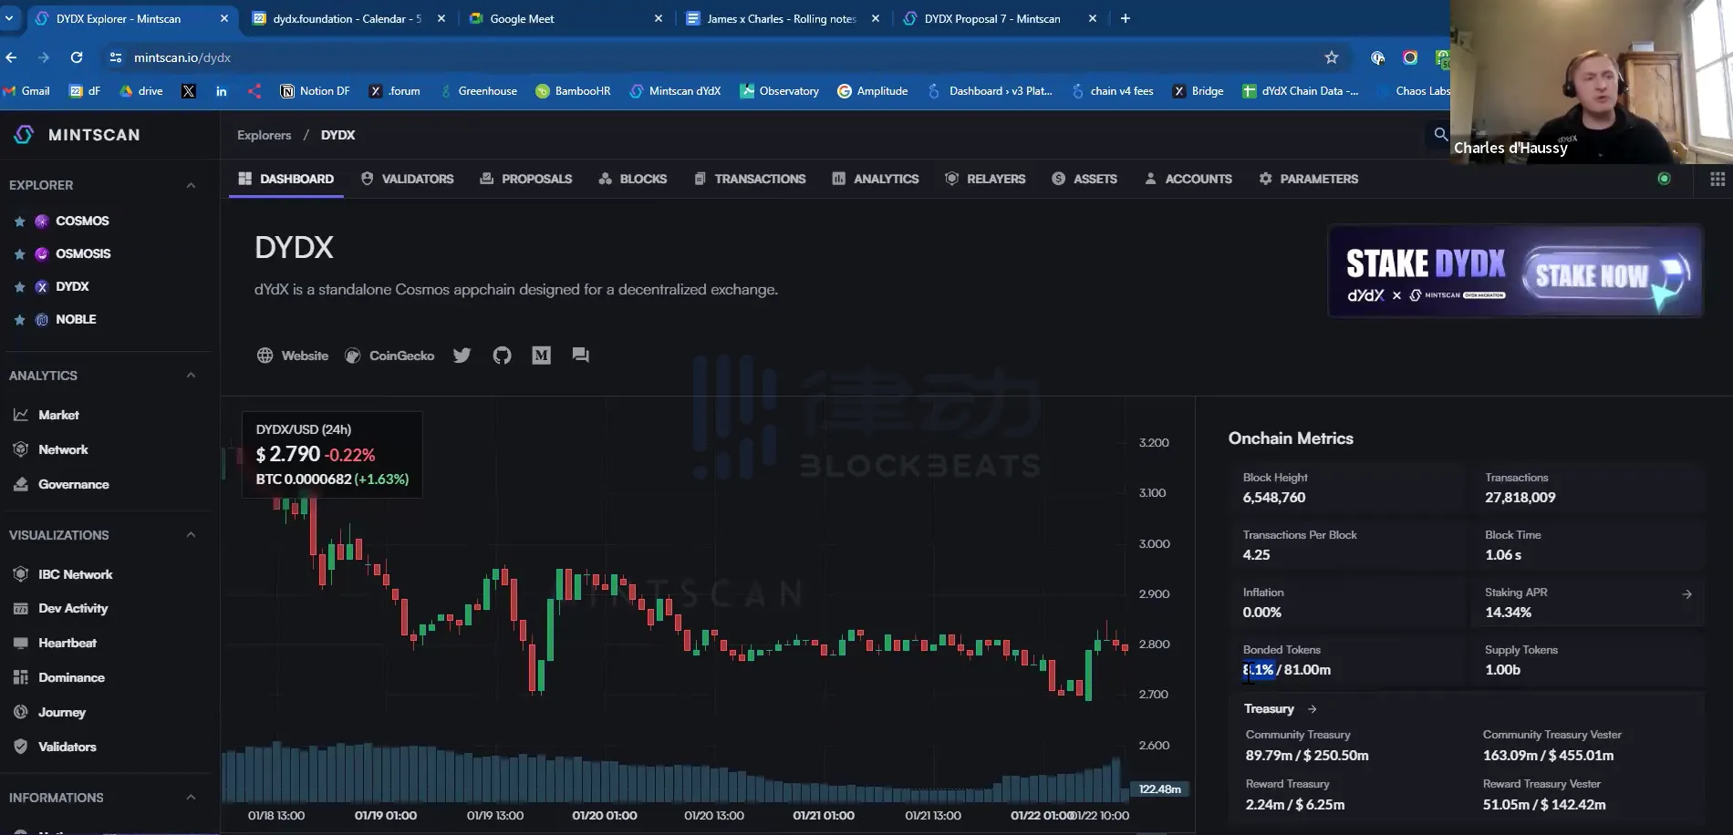This screenshot has width=1733, height=835.
Task: Switch to the Validators tab
Action: (407, 179)
